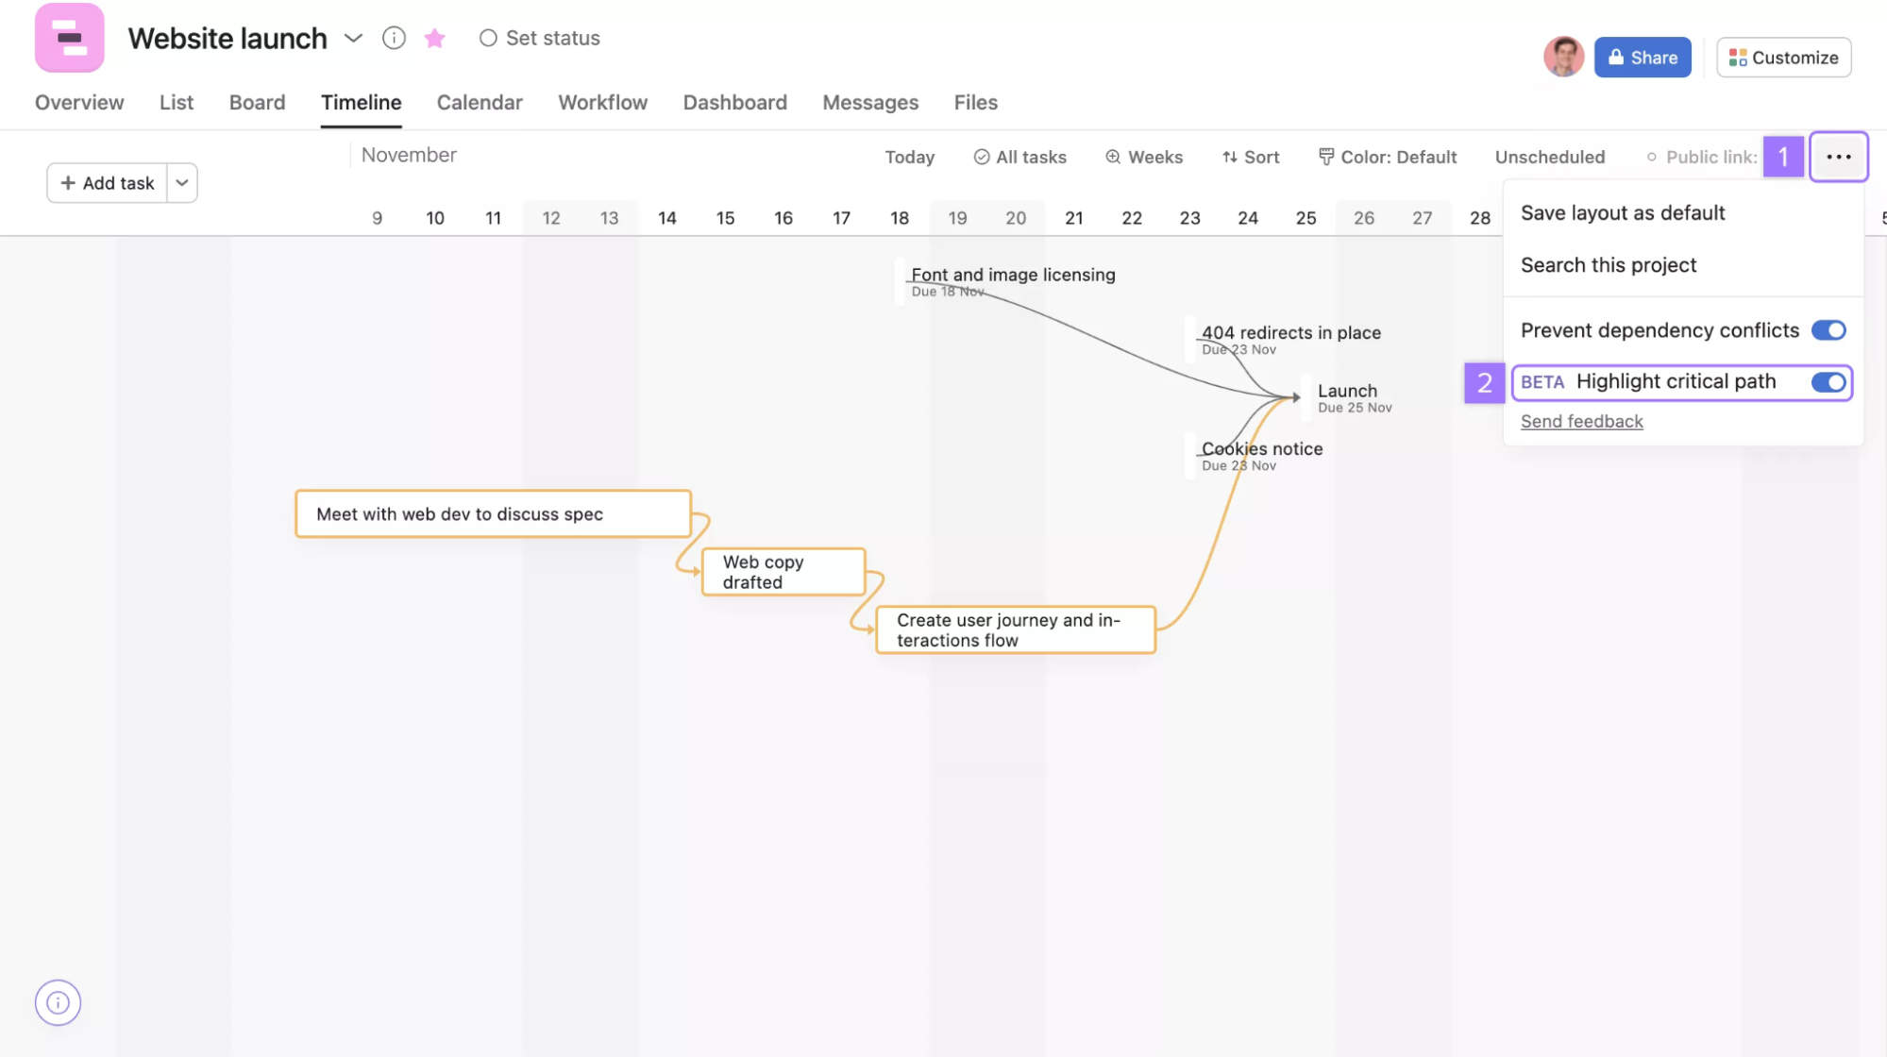
Task: Click Save layout as default
Action: 1623,212
